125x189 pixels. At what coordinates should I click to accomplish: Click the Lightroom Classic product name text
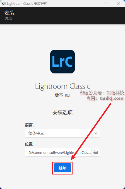[62, 87]
